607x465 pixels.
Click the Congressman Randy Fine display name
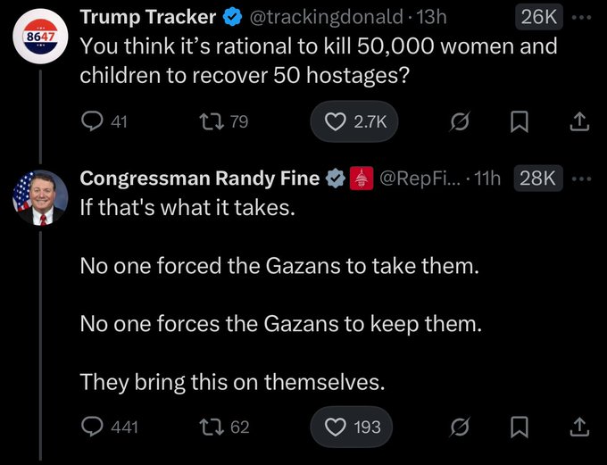pyautogui.click(x=199, y=179)
